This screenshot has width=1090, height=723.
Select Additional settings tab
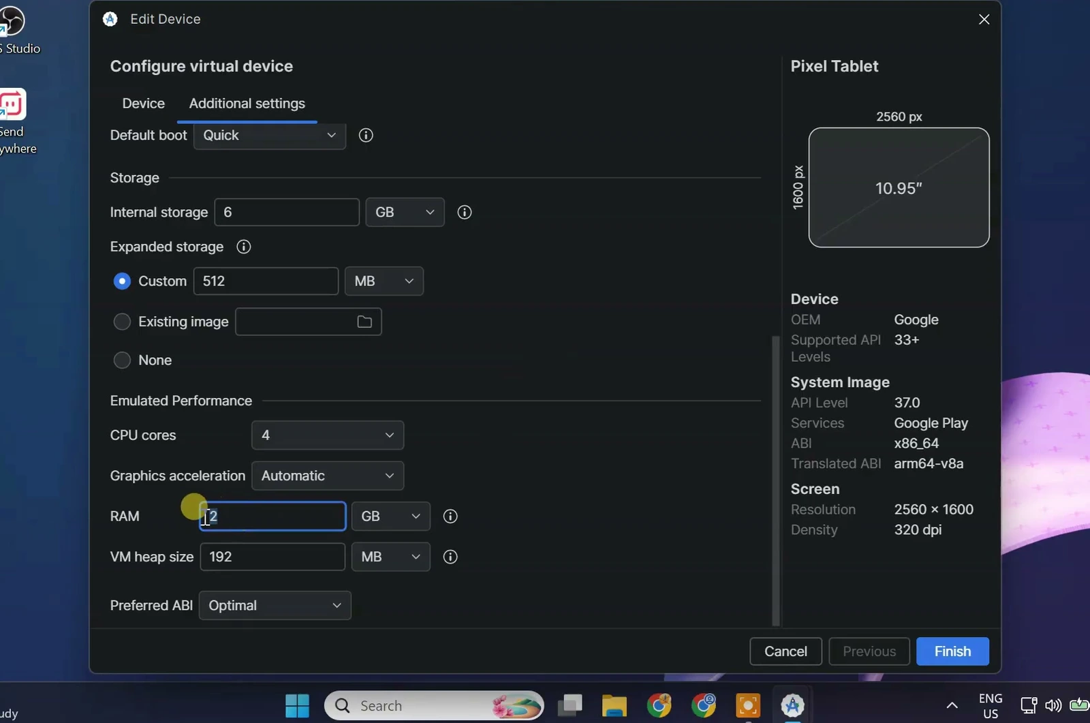click(247, 104)
